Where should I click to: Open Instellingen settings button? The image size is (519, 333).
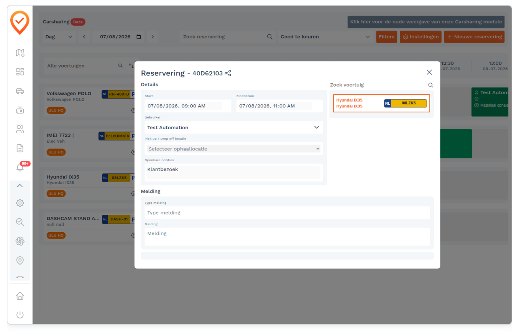tap(420, 37)
